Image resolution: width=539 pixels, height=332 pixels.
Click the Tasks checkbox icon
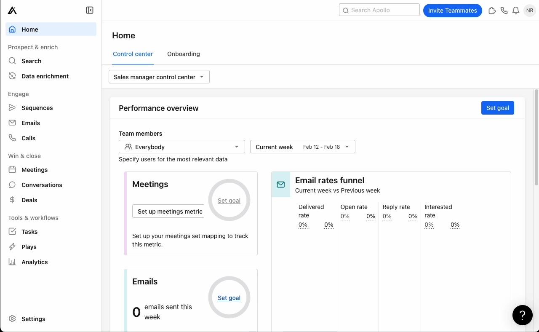pos(12,231)
